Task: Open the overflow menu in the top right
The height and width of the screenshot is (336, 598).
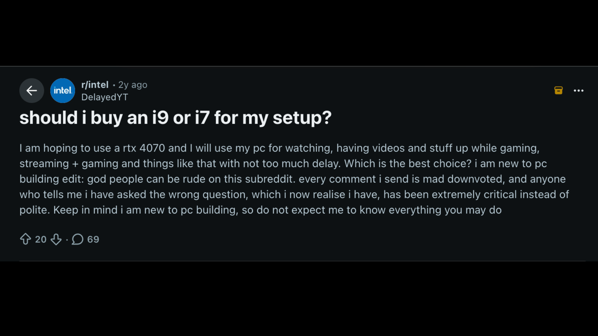Action: [x=579, y=91]
